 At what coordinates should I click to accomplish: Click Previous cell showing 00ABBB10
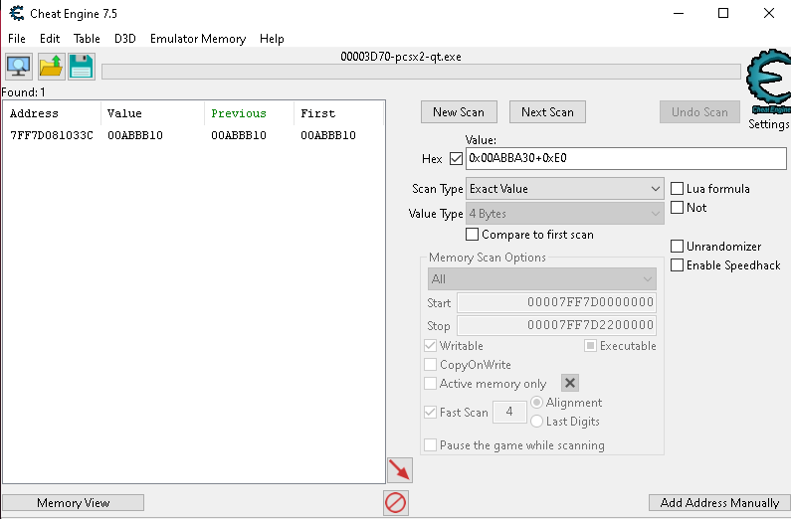pyautogui.click(x=239, y=135)
